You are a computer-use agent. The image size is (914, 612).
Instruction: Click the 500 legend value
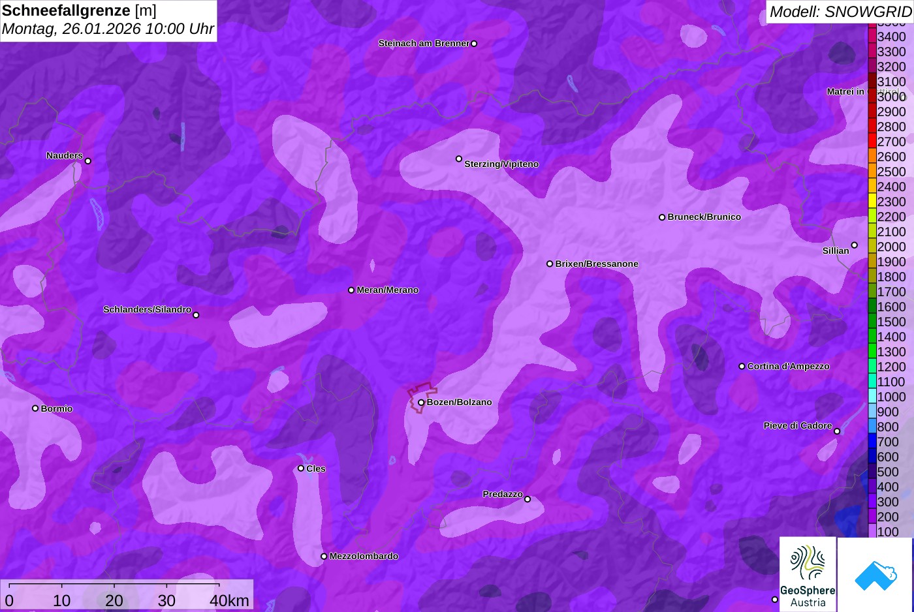click(x=888, y=472)
